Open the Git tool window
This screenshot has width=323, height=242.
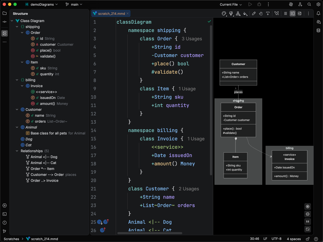click(x=5, y=231)
